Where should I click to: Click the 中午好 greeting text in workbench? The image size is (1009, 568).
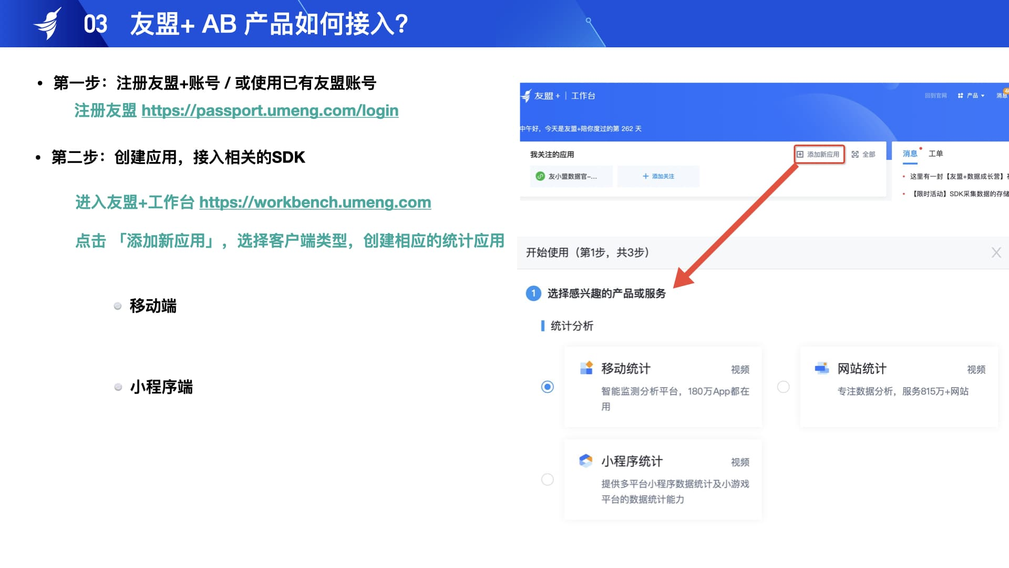[581, 129]
